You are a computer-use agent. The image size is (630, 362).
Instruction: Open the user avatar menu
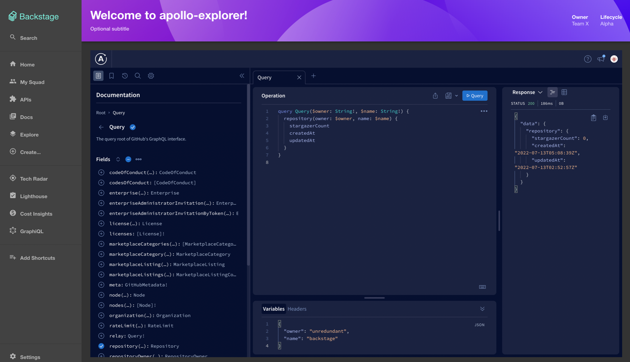pyautogui.click(x=614, y=59)
